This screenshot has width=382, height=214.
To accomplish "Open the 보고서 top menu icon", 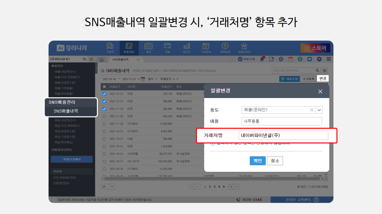I will (x=187, y=48).
